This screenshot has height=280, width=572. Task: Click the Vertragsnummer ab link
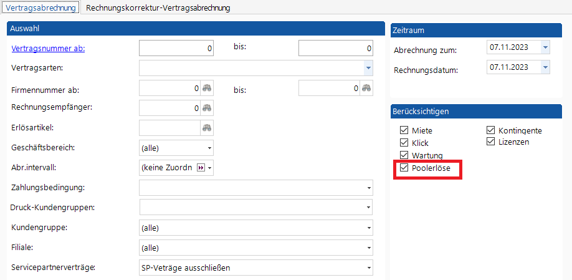pyautogui.click(x=48, y=49)
